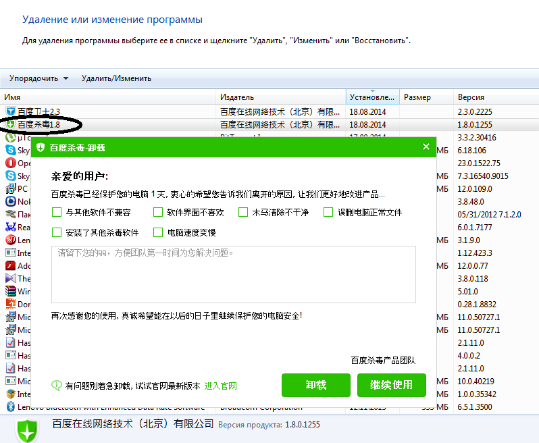Sort by the Имя column header
This screenshot has height=443, width=539.
tap(108, 97)
